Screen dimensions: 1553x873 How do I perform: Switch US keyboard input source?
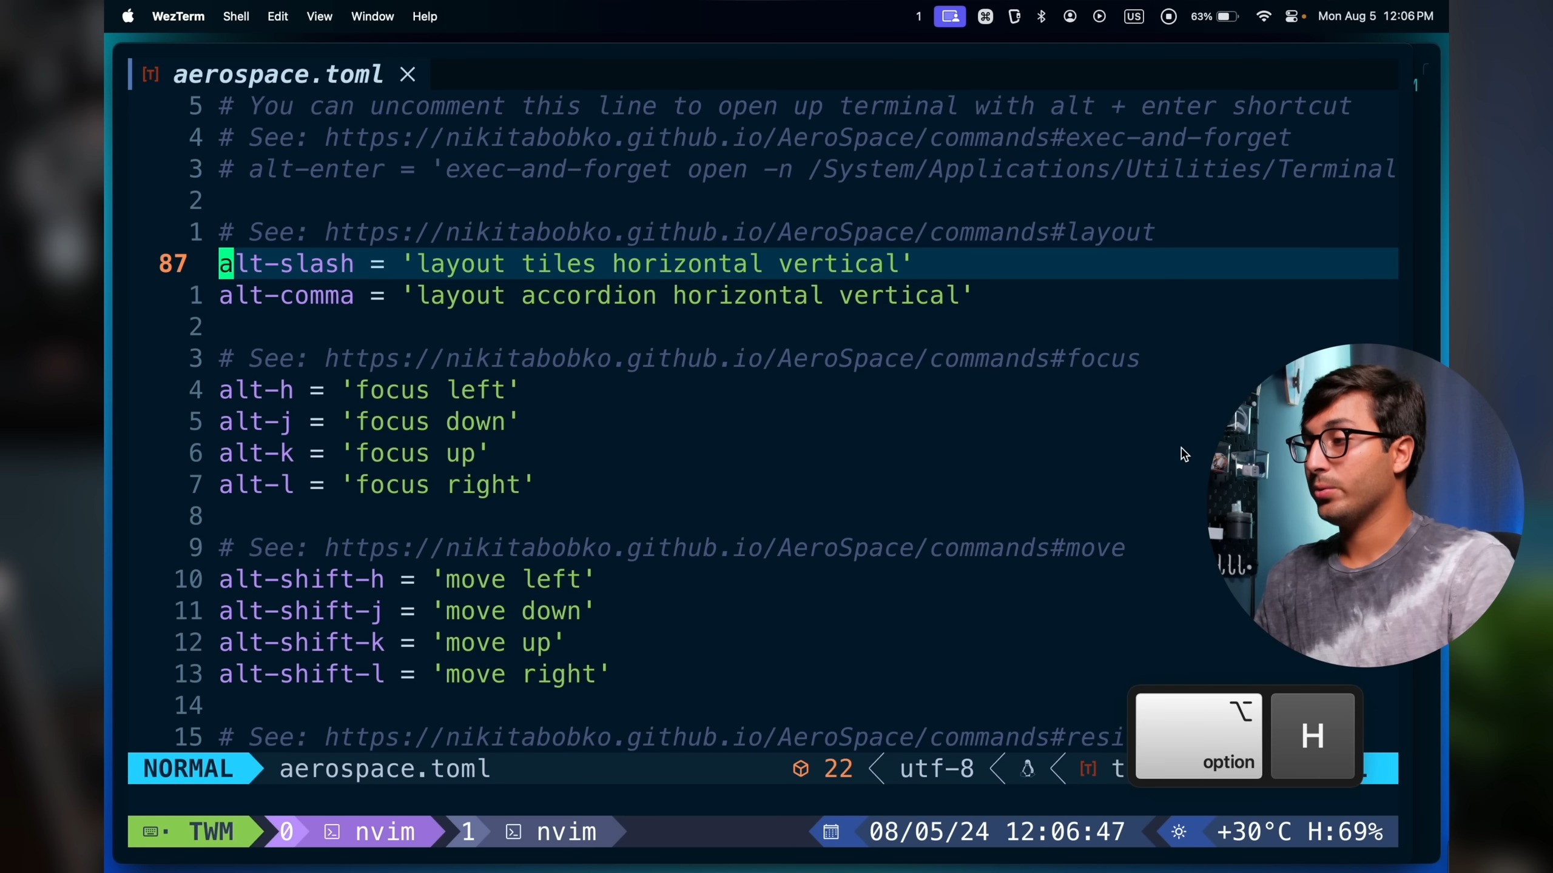pos(1133,16)
